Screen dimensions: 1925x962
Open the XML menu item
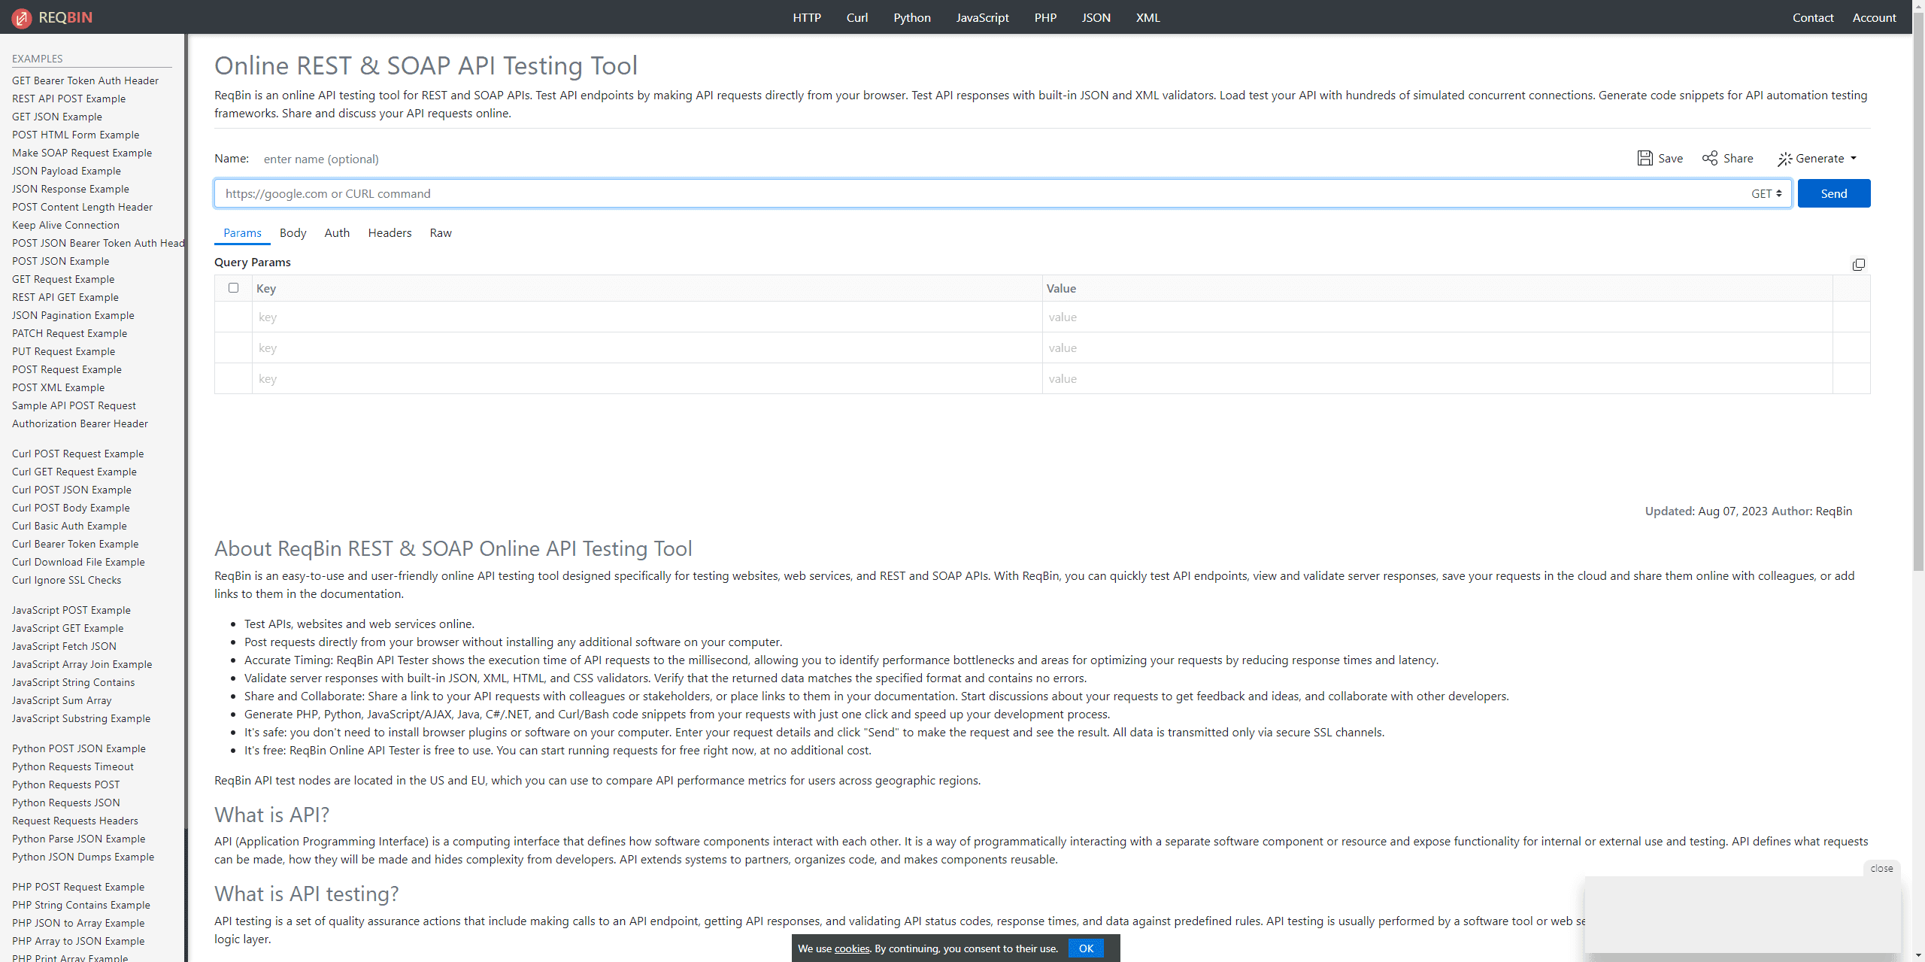pyautogui.click(x=1147, y=17)
